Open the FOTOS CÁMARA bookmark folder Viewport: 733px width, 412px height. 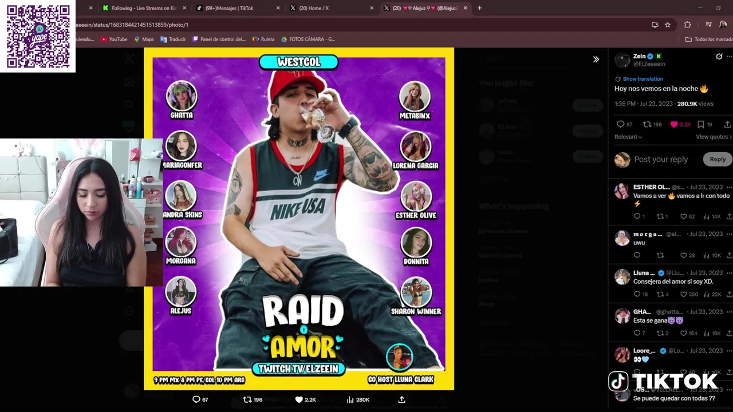point(308,39)
